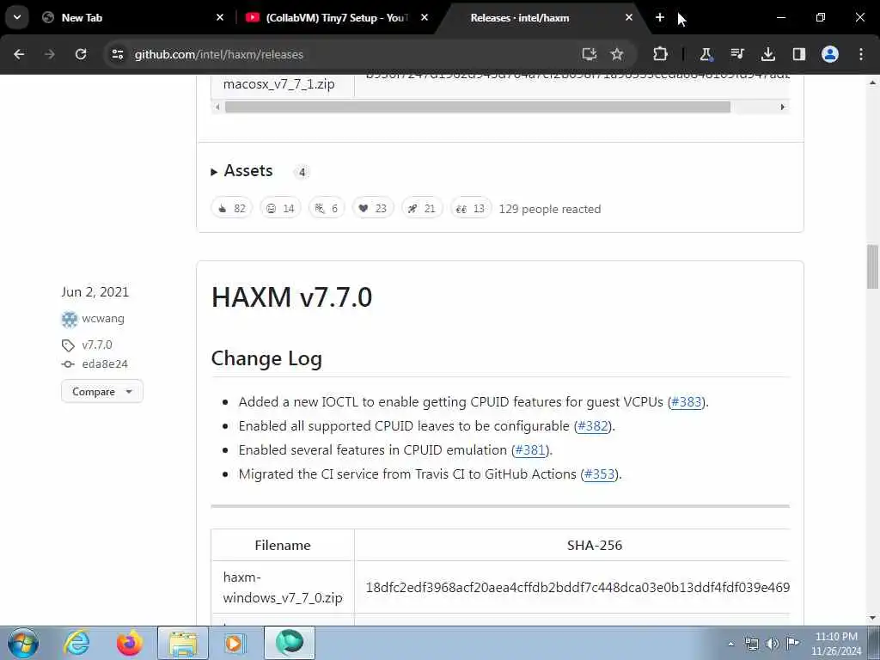
Task: Open pull request #381 link
Action: tap(530, 450)
